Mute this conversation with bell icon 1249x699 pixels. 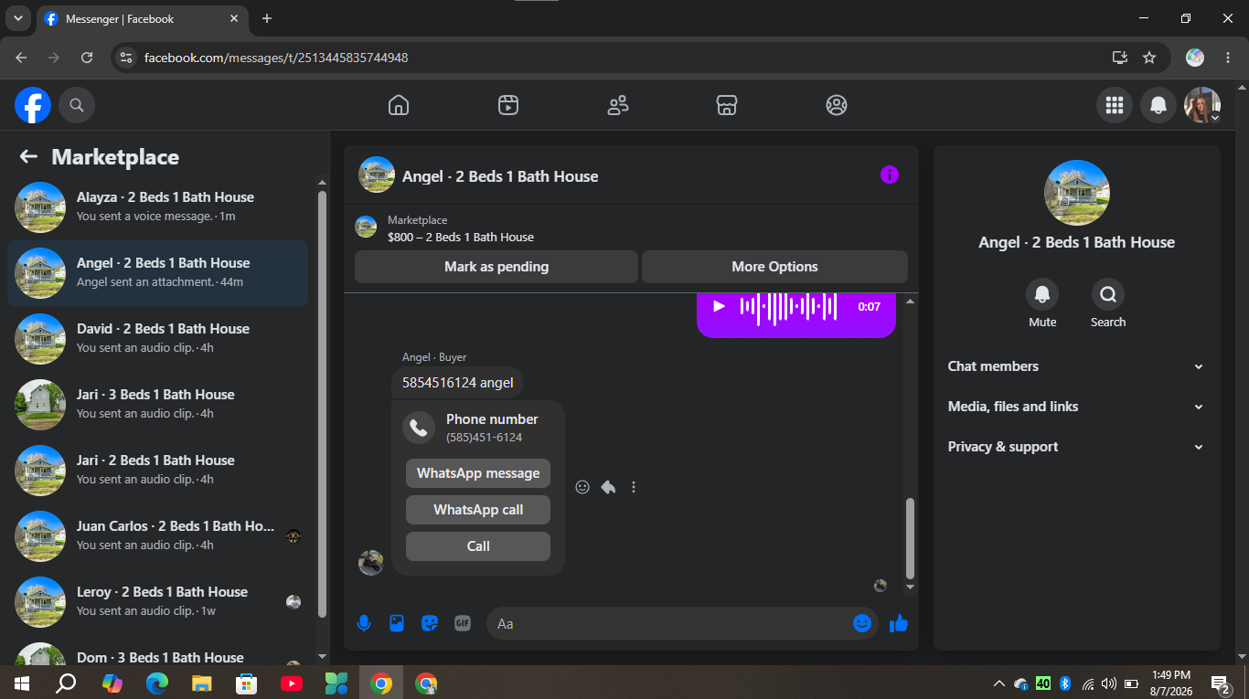point(1042,294)
